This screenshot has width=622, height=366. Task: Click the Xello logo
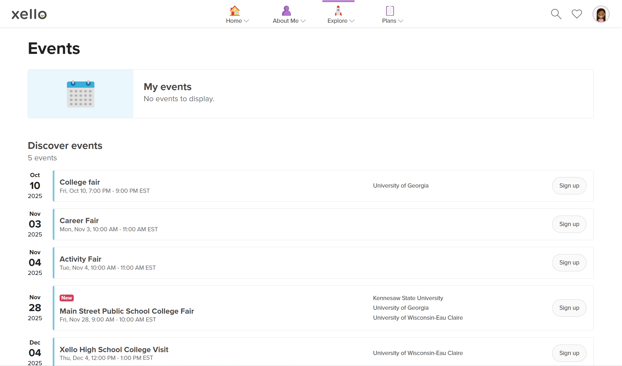[29, 14]
